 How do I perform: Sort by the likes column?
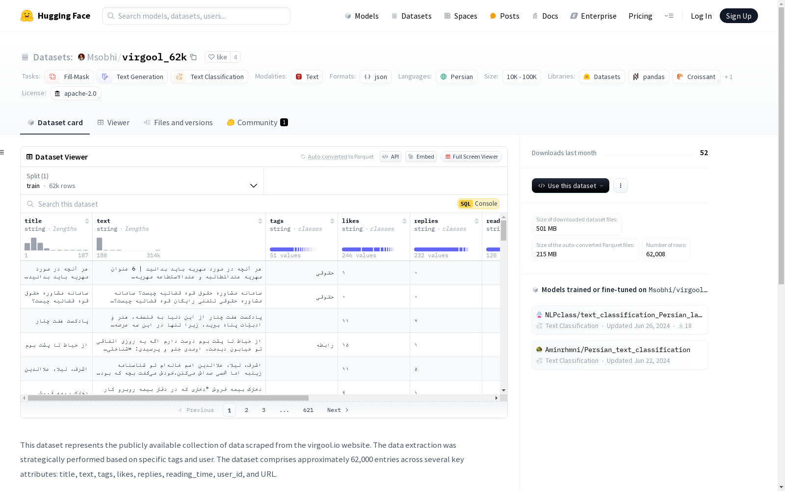point(404,221)
